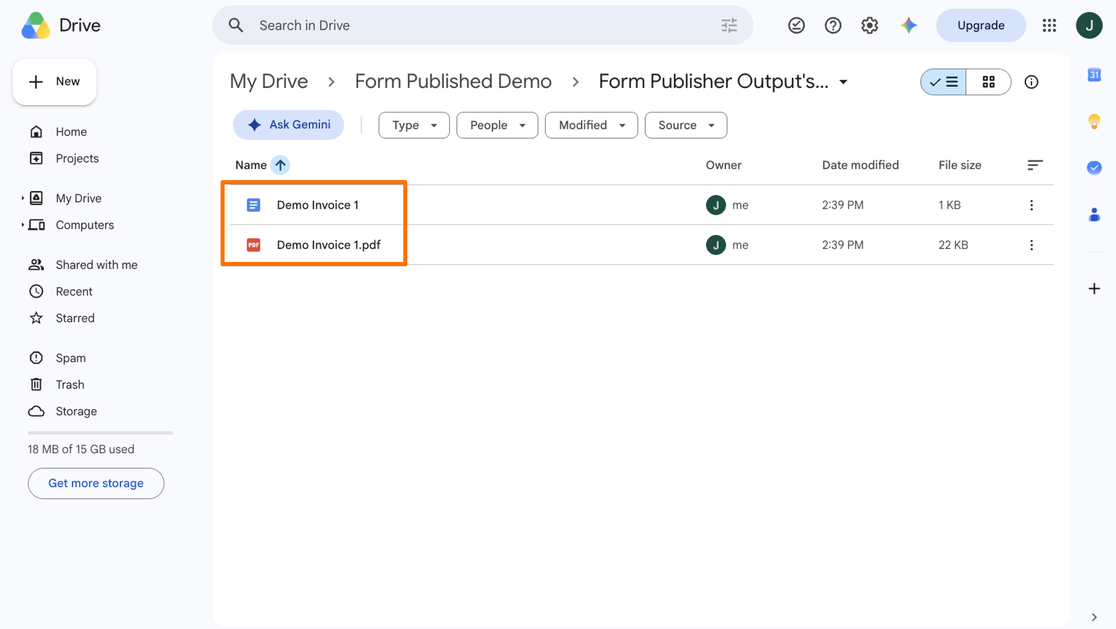
Task: Click the Owner column header
Action: point(723,165)
